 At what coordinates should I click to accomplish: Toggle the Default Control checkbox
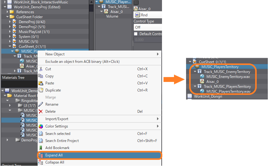pos(135,34)
